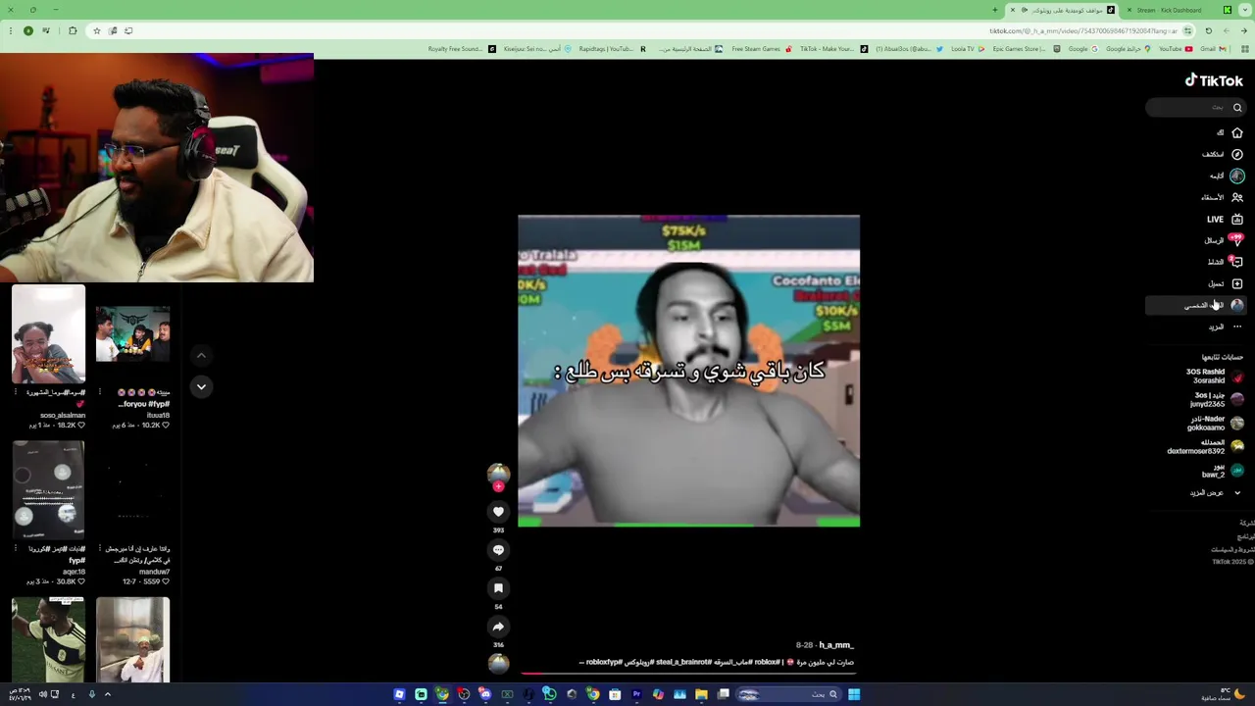Click the search magnifier icon in TikTok
Viewport: 1255px width, 706px height.
[x=1237, y=108]
